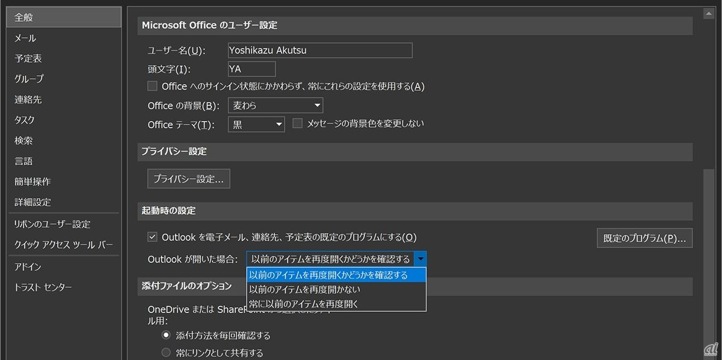Select 添付方法を毎回確認する radio button
The width and height of the screenshot is (722, 360).
[x=166, y=335]
